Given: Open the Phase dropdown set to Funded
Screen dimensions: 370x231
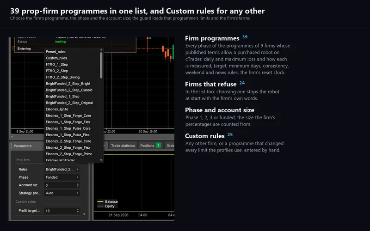Looking at the screenshot, I should 62,177.
